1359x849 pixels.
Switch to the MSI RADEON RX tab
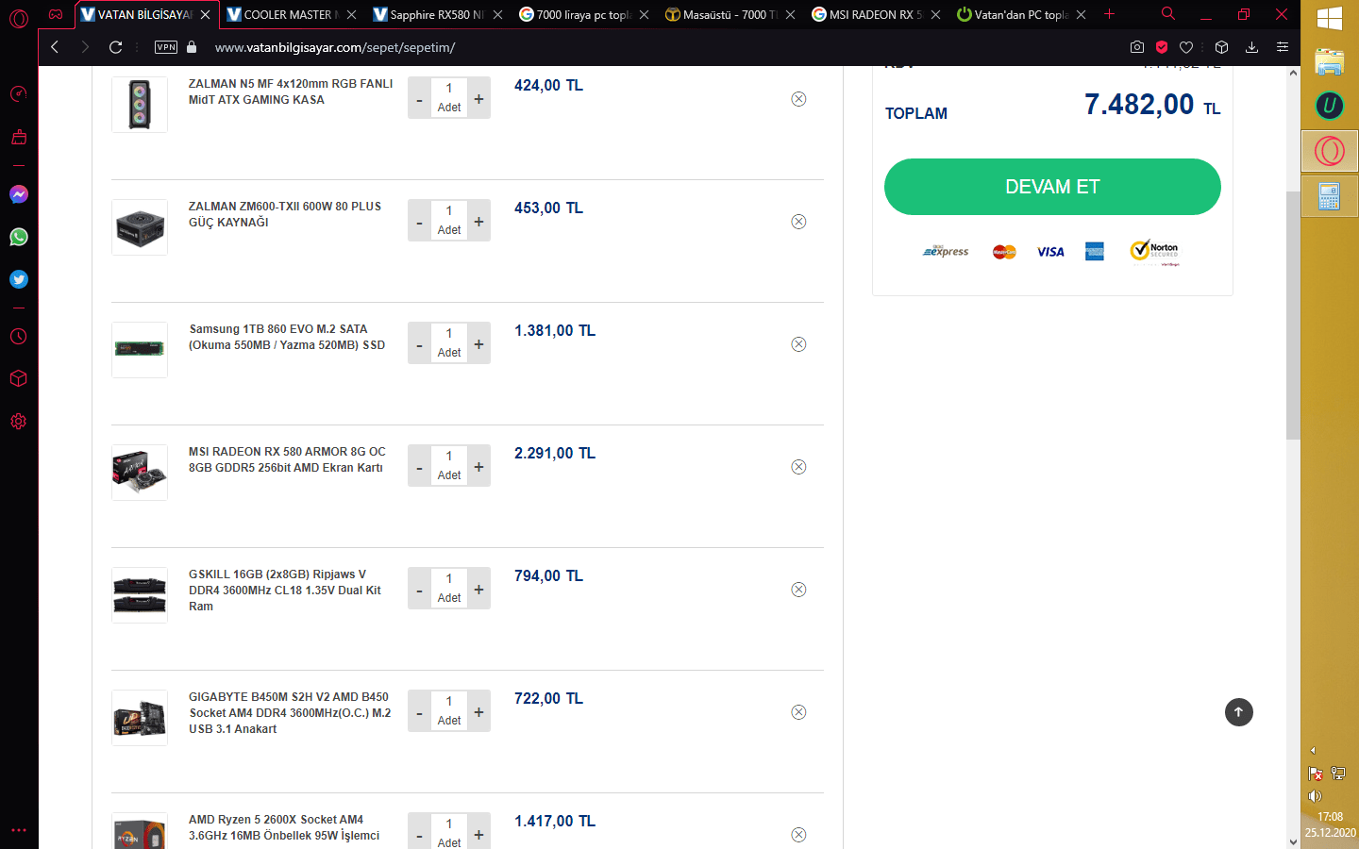877,15
